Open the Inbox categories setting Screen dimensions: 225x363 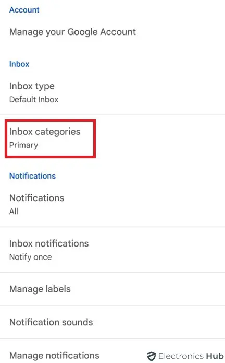point(113,138)
